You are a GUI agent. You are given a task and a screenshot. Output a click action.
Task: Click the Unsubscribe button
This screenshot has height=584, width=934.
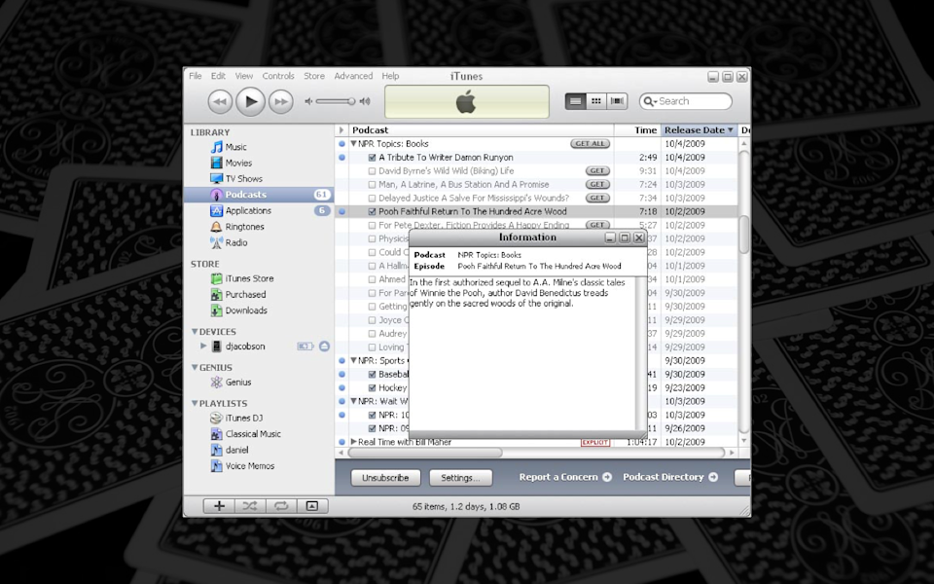[385, 478]
